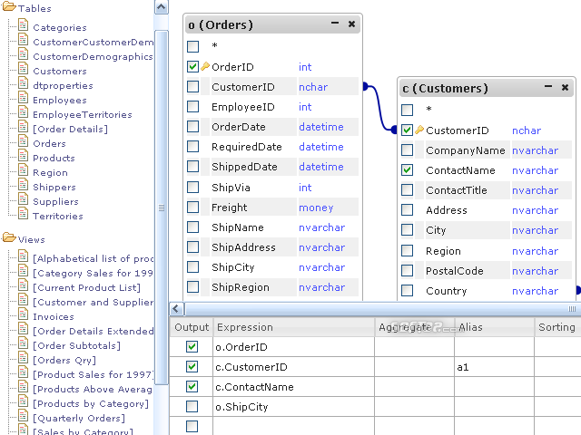Uncheck output for o.OrderID grid row
Screen dimensions: 581x435
point(192,346)
